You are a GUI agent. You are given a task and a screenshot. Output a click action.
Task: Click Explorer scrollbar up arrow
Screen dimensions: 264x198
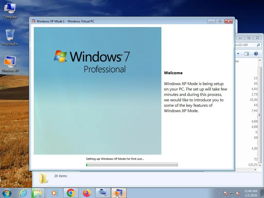click(260, 60)
